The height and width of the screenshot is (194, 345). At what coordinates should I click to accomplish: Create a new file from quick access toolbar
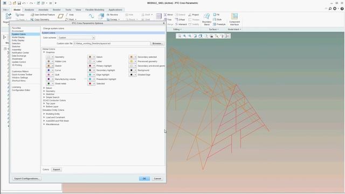[x=10, y=3]
